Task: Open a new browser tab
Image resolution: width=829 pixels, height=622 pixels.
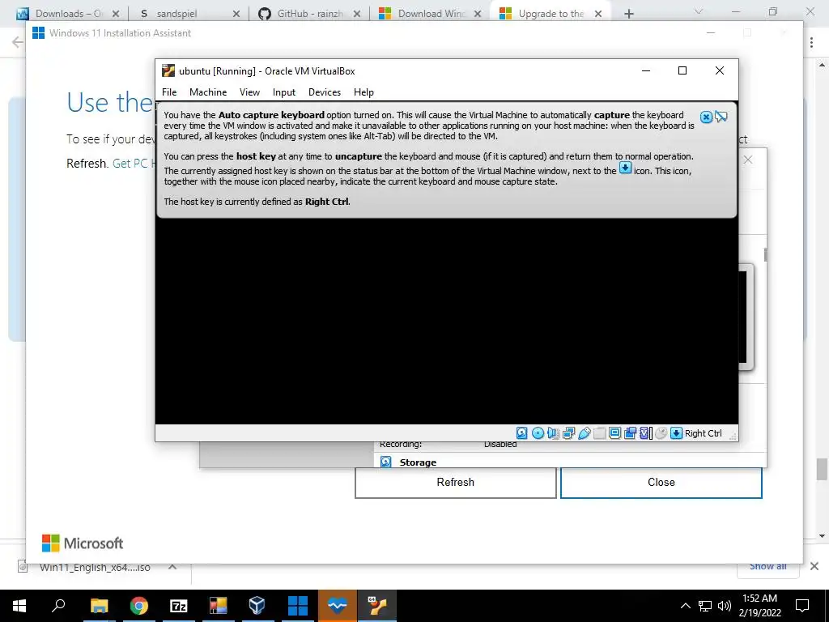Action: pyautogui.click(x=628, y=14)
